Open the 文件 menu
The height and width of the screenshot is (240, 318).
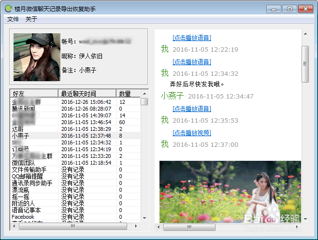point(13,19)
